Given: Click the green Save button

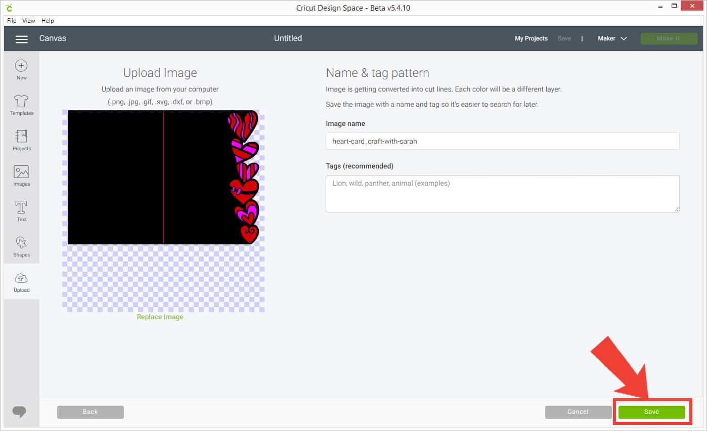Looking at the screenshot, I should tap(651, 412).
